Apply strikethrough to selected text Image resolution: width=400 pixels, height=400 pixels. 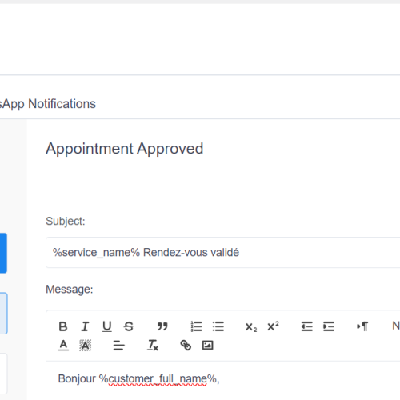(x=129, y=326)
